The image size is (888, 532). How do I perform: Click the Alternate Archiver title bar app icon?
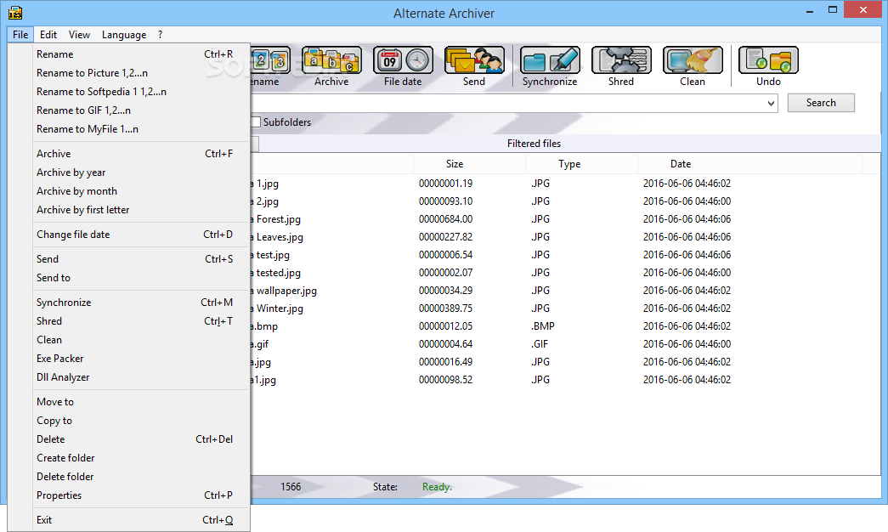[x=15, y=13]
